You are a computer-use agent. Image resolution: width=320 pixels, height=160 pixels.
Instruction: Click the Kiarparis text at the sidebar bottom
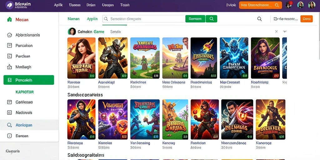click(x=12, y=152)
